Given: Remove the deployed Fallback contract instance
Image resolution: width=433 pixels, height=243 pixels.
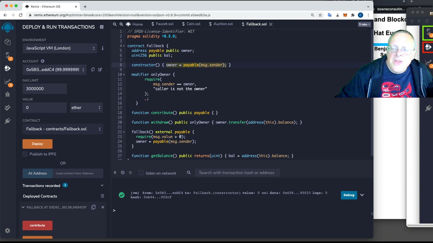Looking at the screenshot, I should coord(102,207).
